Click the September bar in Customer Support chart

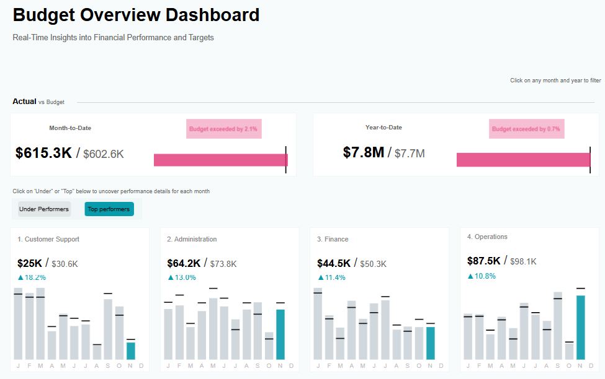point(108,329)
